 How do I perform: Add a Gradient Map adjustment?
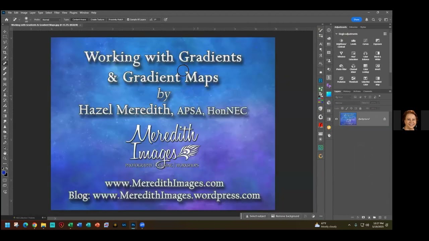coord(377,81)
